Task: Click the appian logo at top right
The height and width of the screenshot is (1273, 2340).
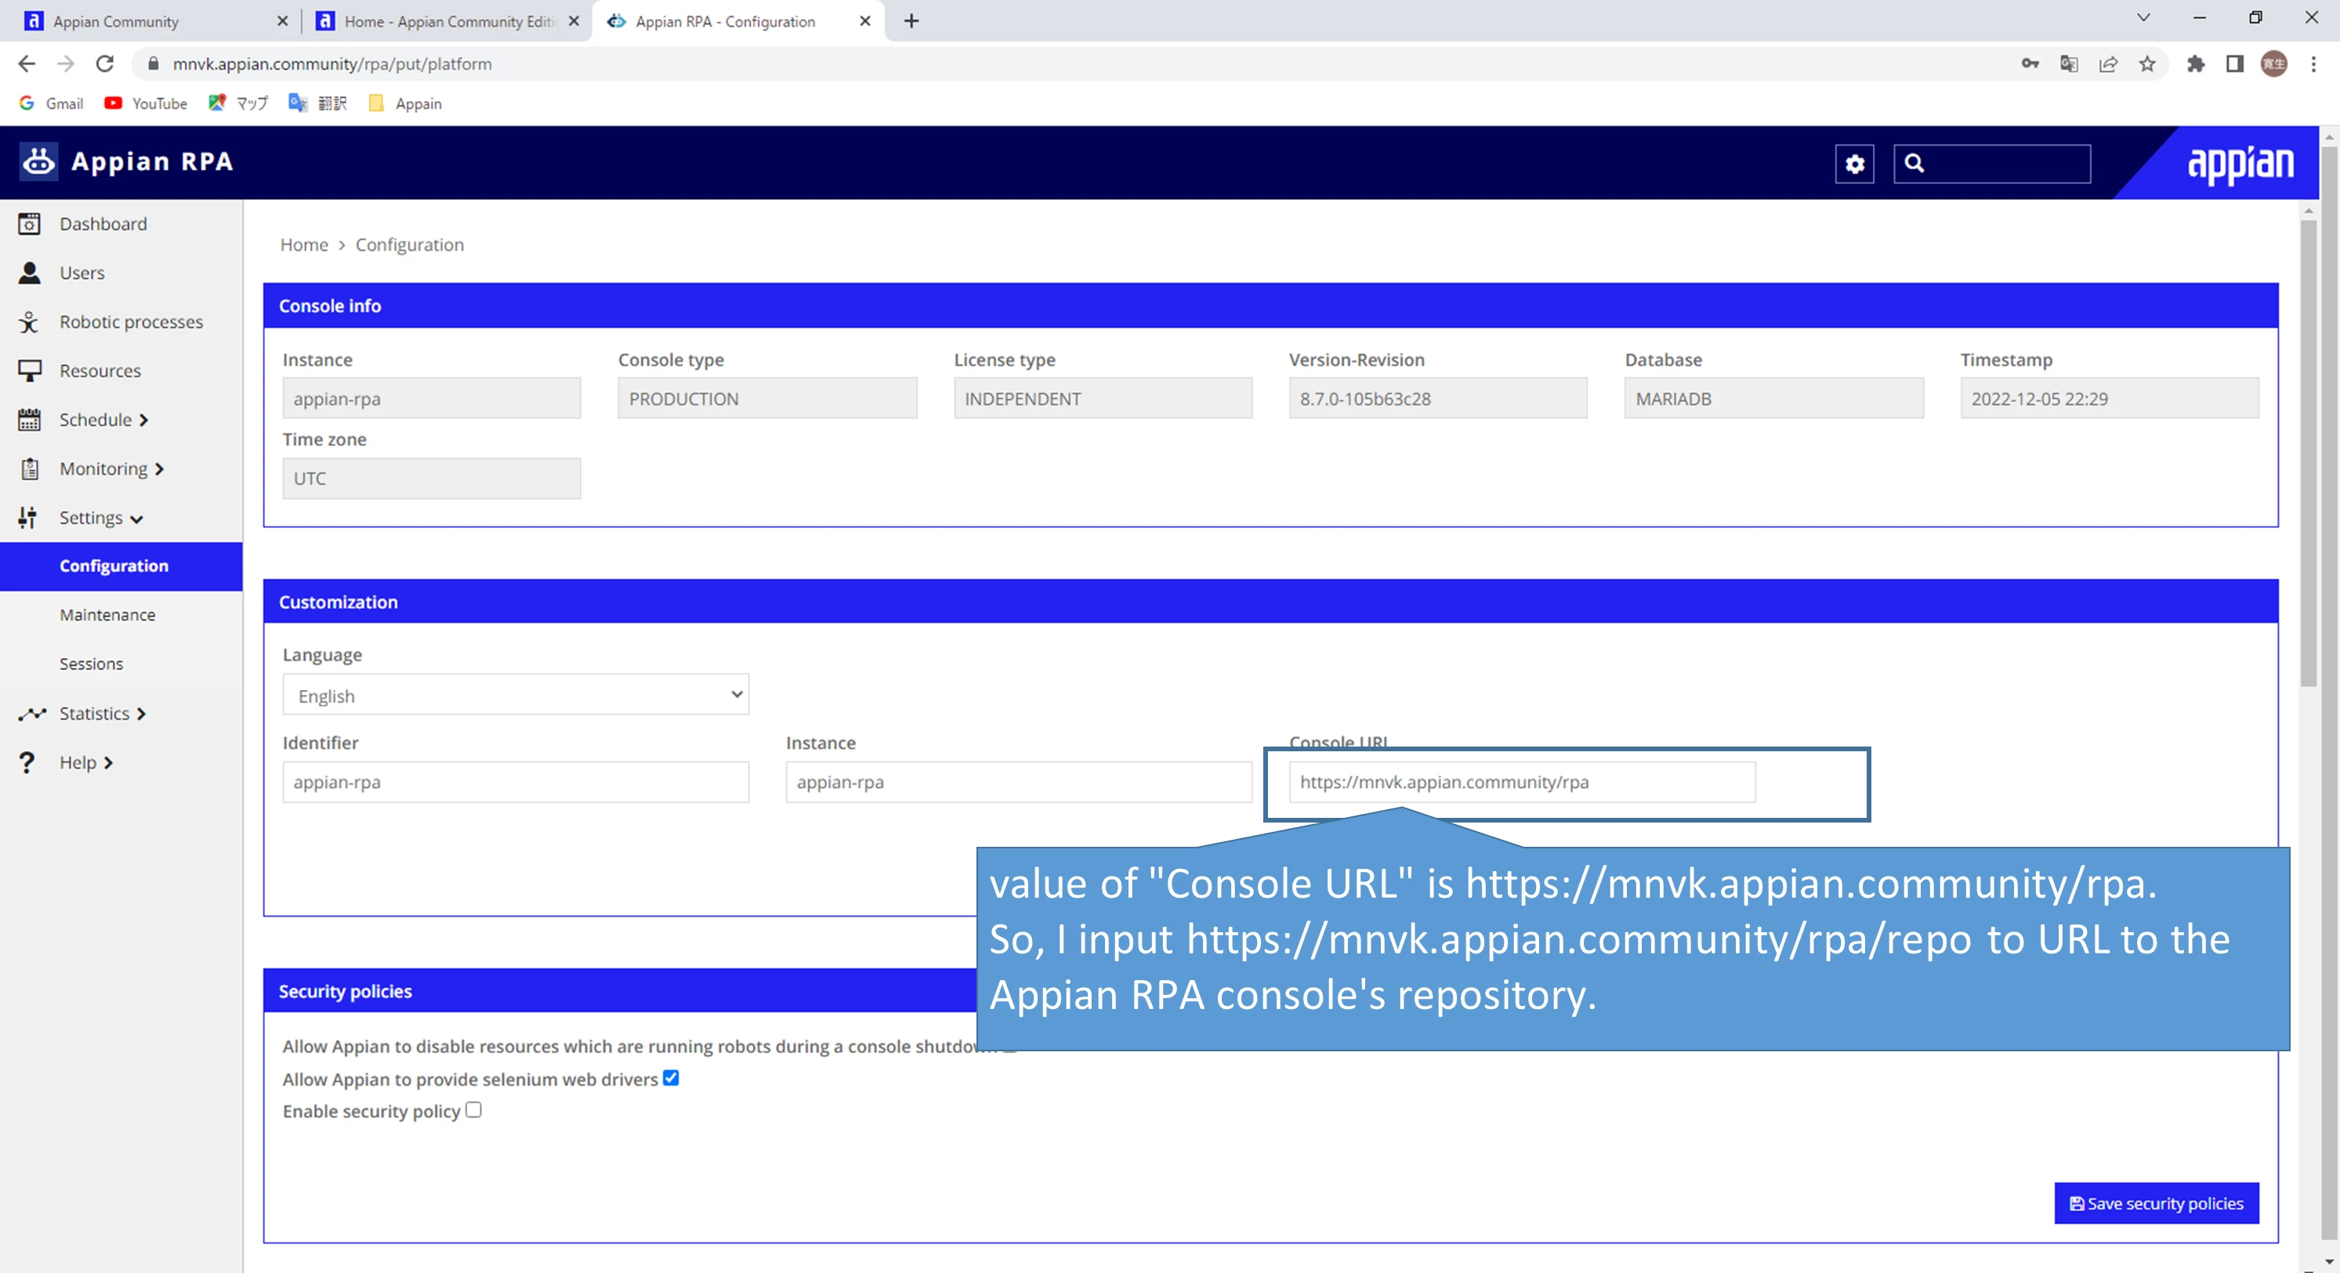Action: coord(2240,165)
